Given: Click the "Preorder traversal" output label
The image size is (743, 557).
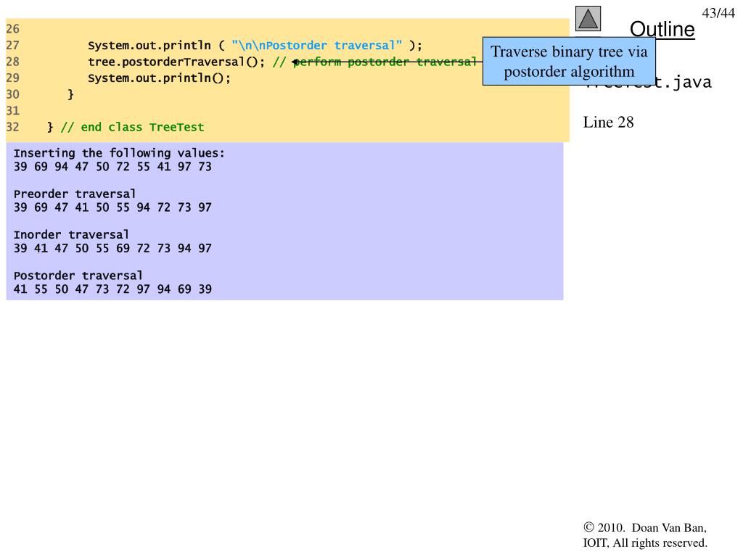Looking at the screenshot, I should click(x=75, y=194).
